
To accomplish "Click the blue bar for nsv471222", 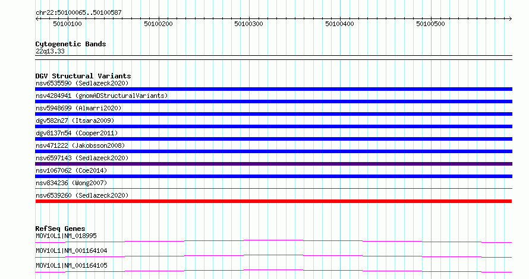I will tap(273, 151).
